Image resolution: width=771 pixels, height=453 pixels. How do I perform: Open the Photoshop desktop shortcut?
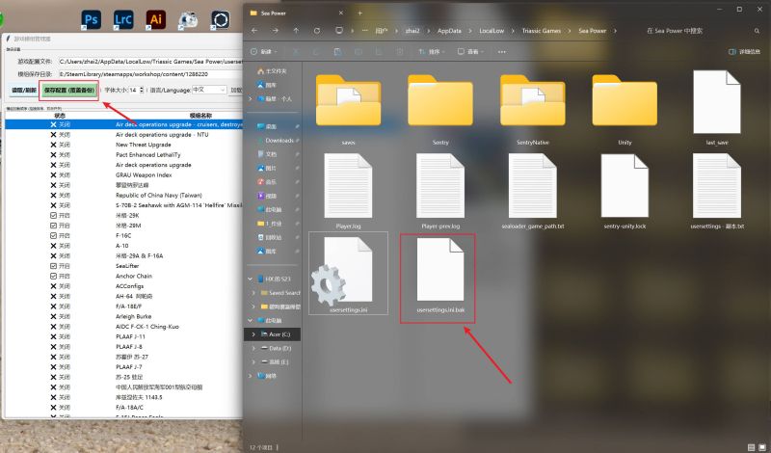pos(92,19)
